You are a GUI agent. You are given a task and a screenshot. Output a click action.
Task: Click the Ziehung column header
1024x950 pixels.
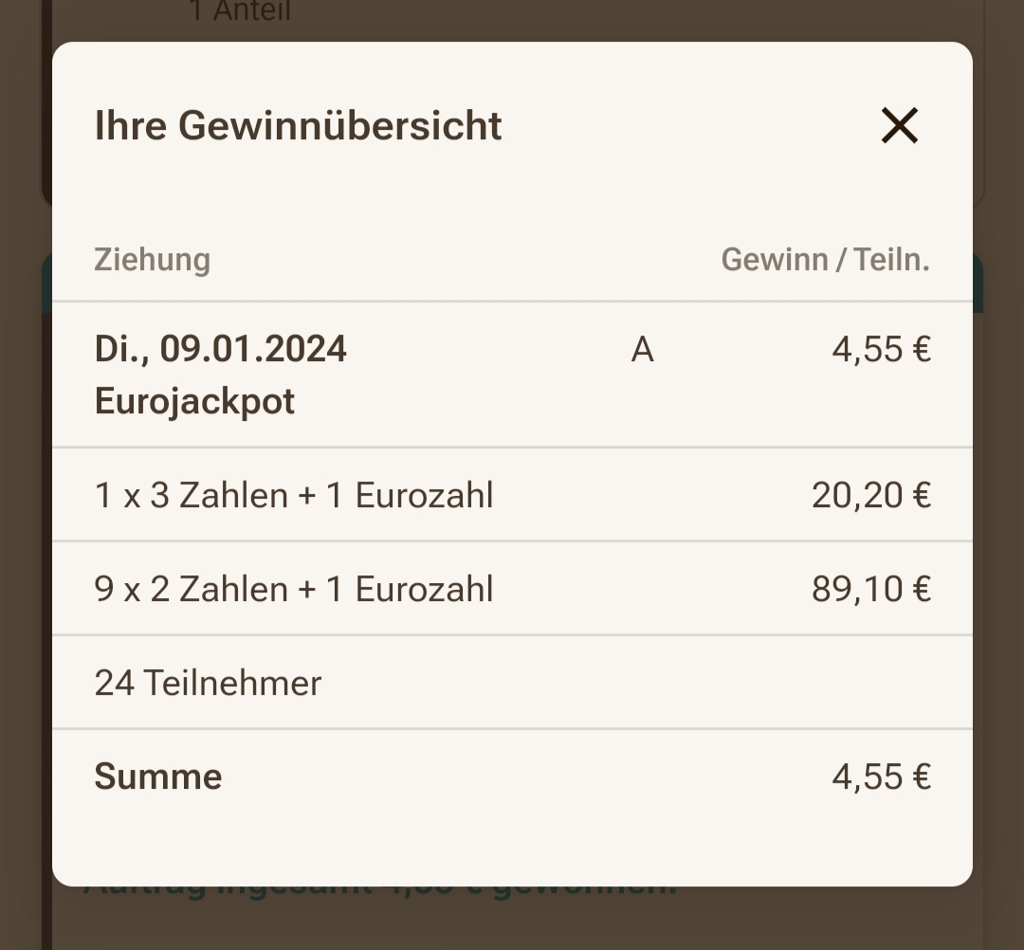[152, 260]
